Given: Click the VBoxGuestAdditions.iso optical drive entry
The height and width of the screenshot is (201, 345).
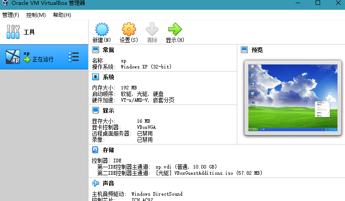Looking at the screenshot, I should (209, 173).
